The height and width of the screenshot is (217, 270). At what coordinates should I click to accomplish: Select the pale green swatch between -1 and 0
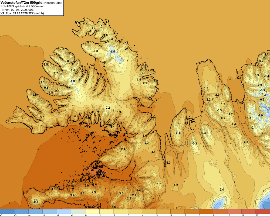click(x=78, y=212)
